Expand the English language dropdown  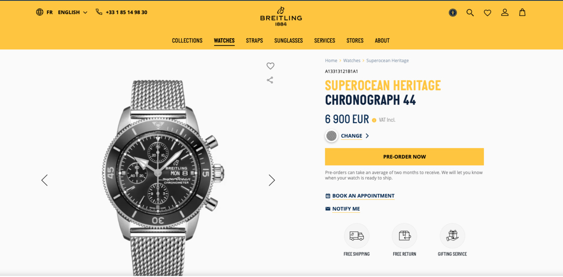pyautogui.click(x=73, y=12)
